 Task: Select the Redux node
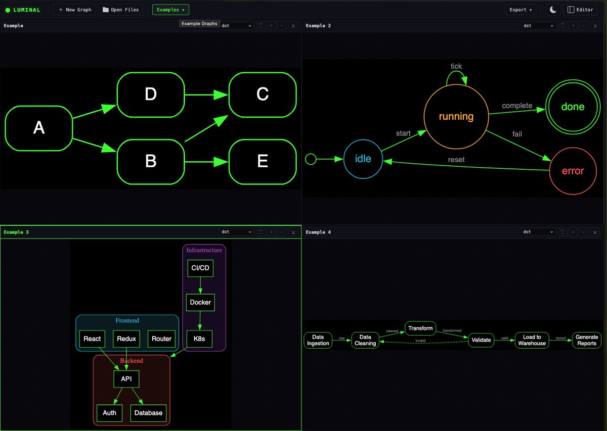126,339
